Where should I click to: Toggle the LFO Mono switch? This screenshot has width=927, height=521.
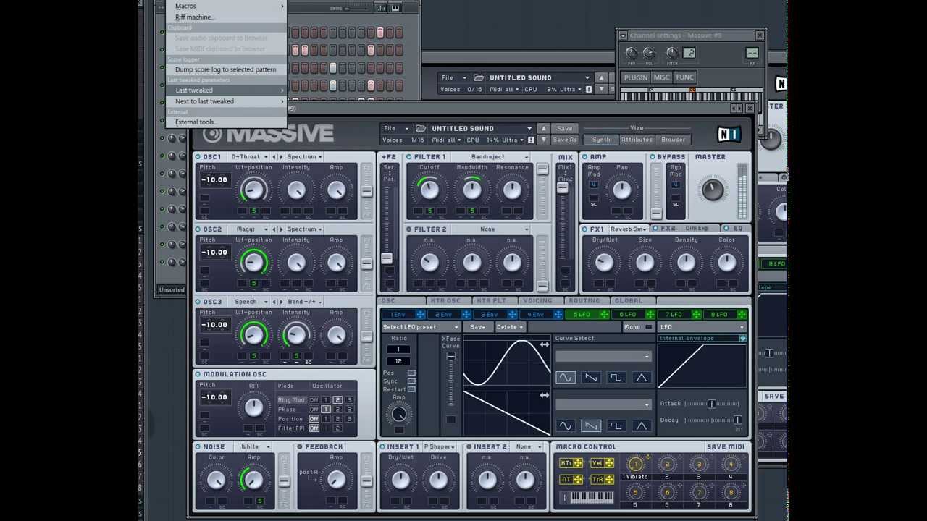648,327
